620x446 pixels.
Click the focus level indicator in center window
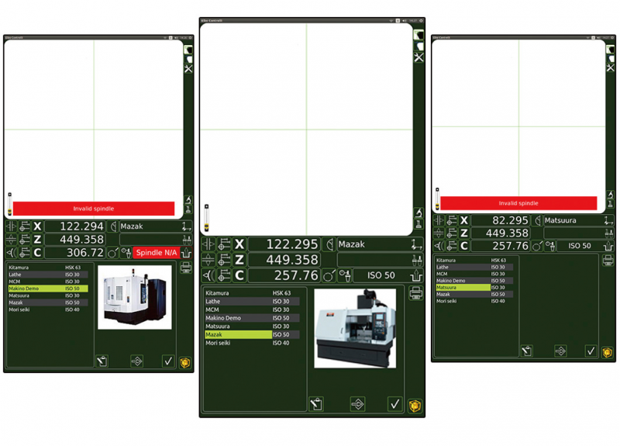click(206, 218)
